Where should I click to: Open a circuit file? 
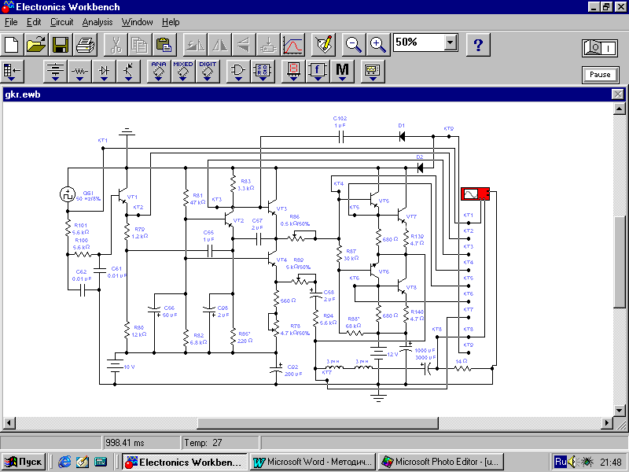click(x=36, y=44)
